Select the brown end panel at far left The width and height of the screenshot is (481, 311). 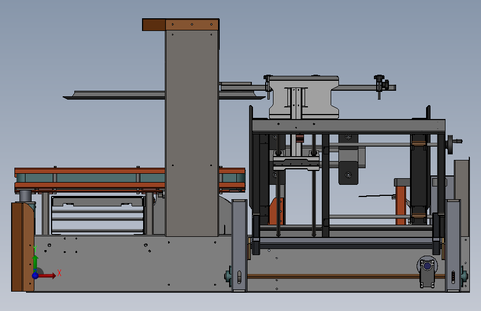point(23,247)
